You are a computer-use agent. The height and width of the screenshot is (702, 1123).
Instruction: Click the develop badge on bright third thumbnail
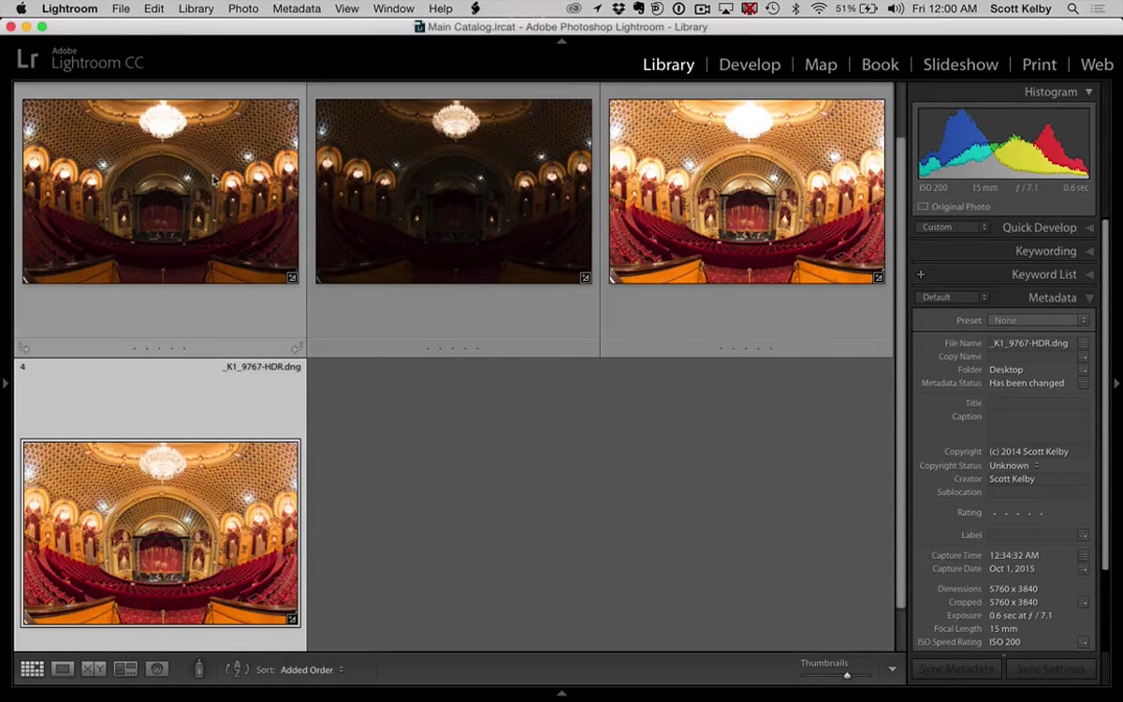point(879,277)
